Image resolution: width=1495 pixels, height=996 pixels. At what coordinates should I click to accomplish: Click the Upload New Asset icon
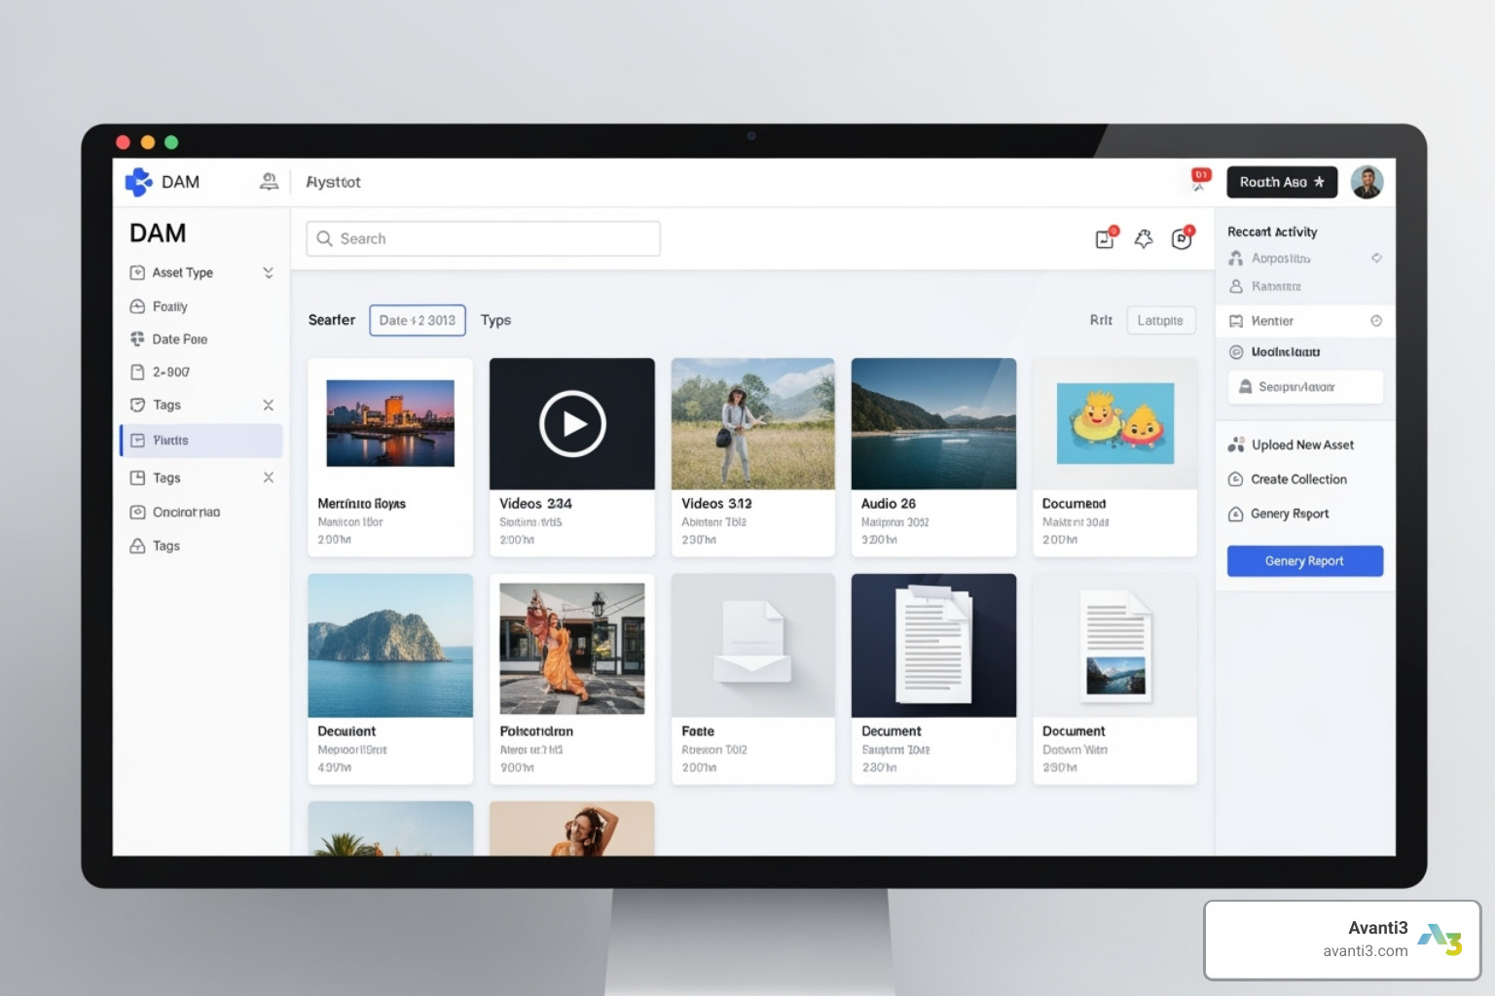click(1236, 445)
